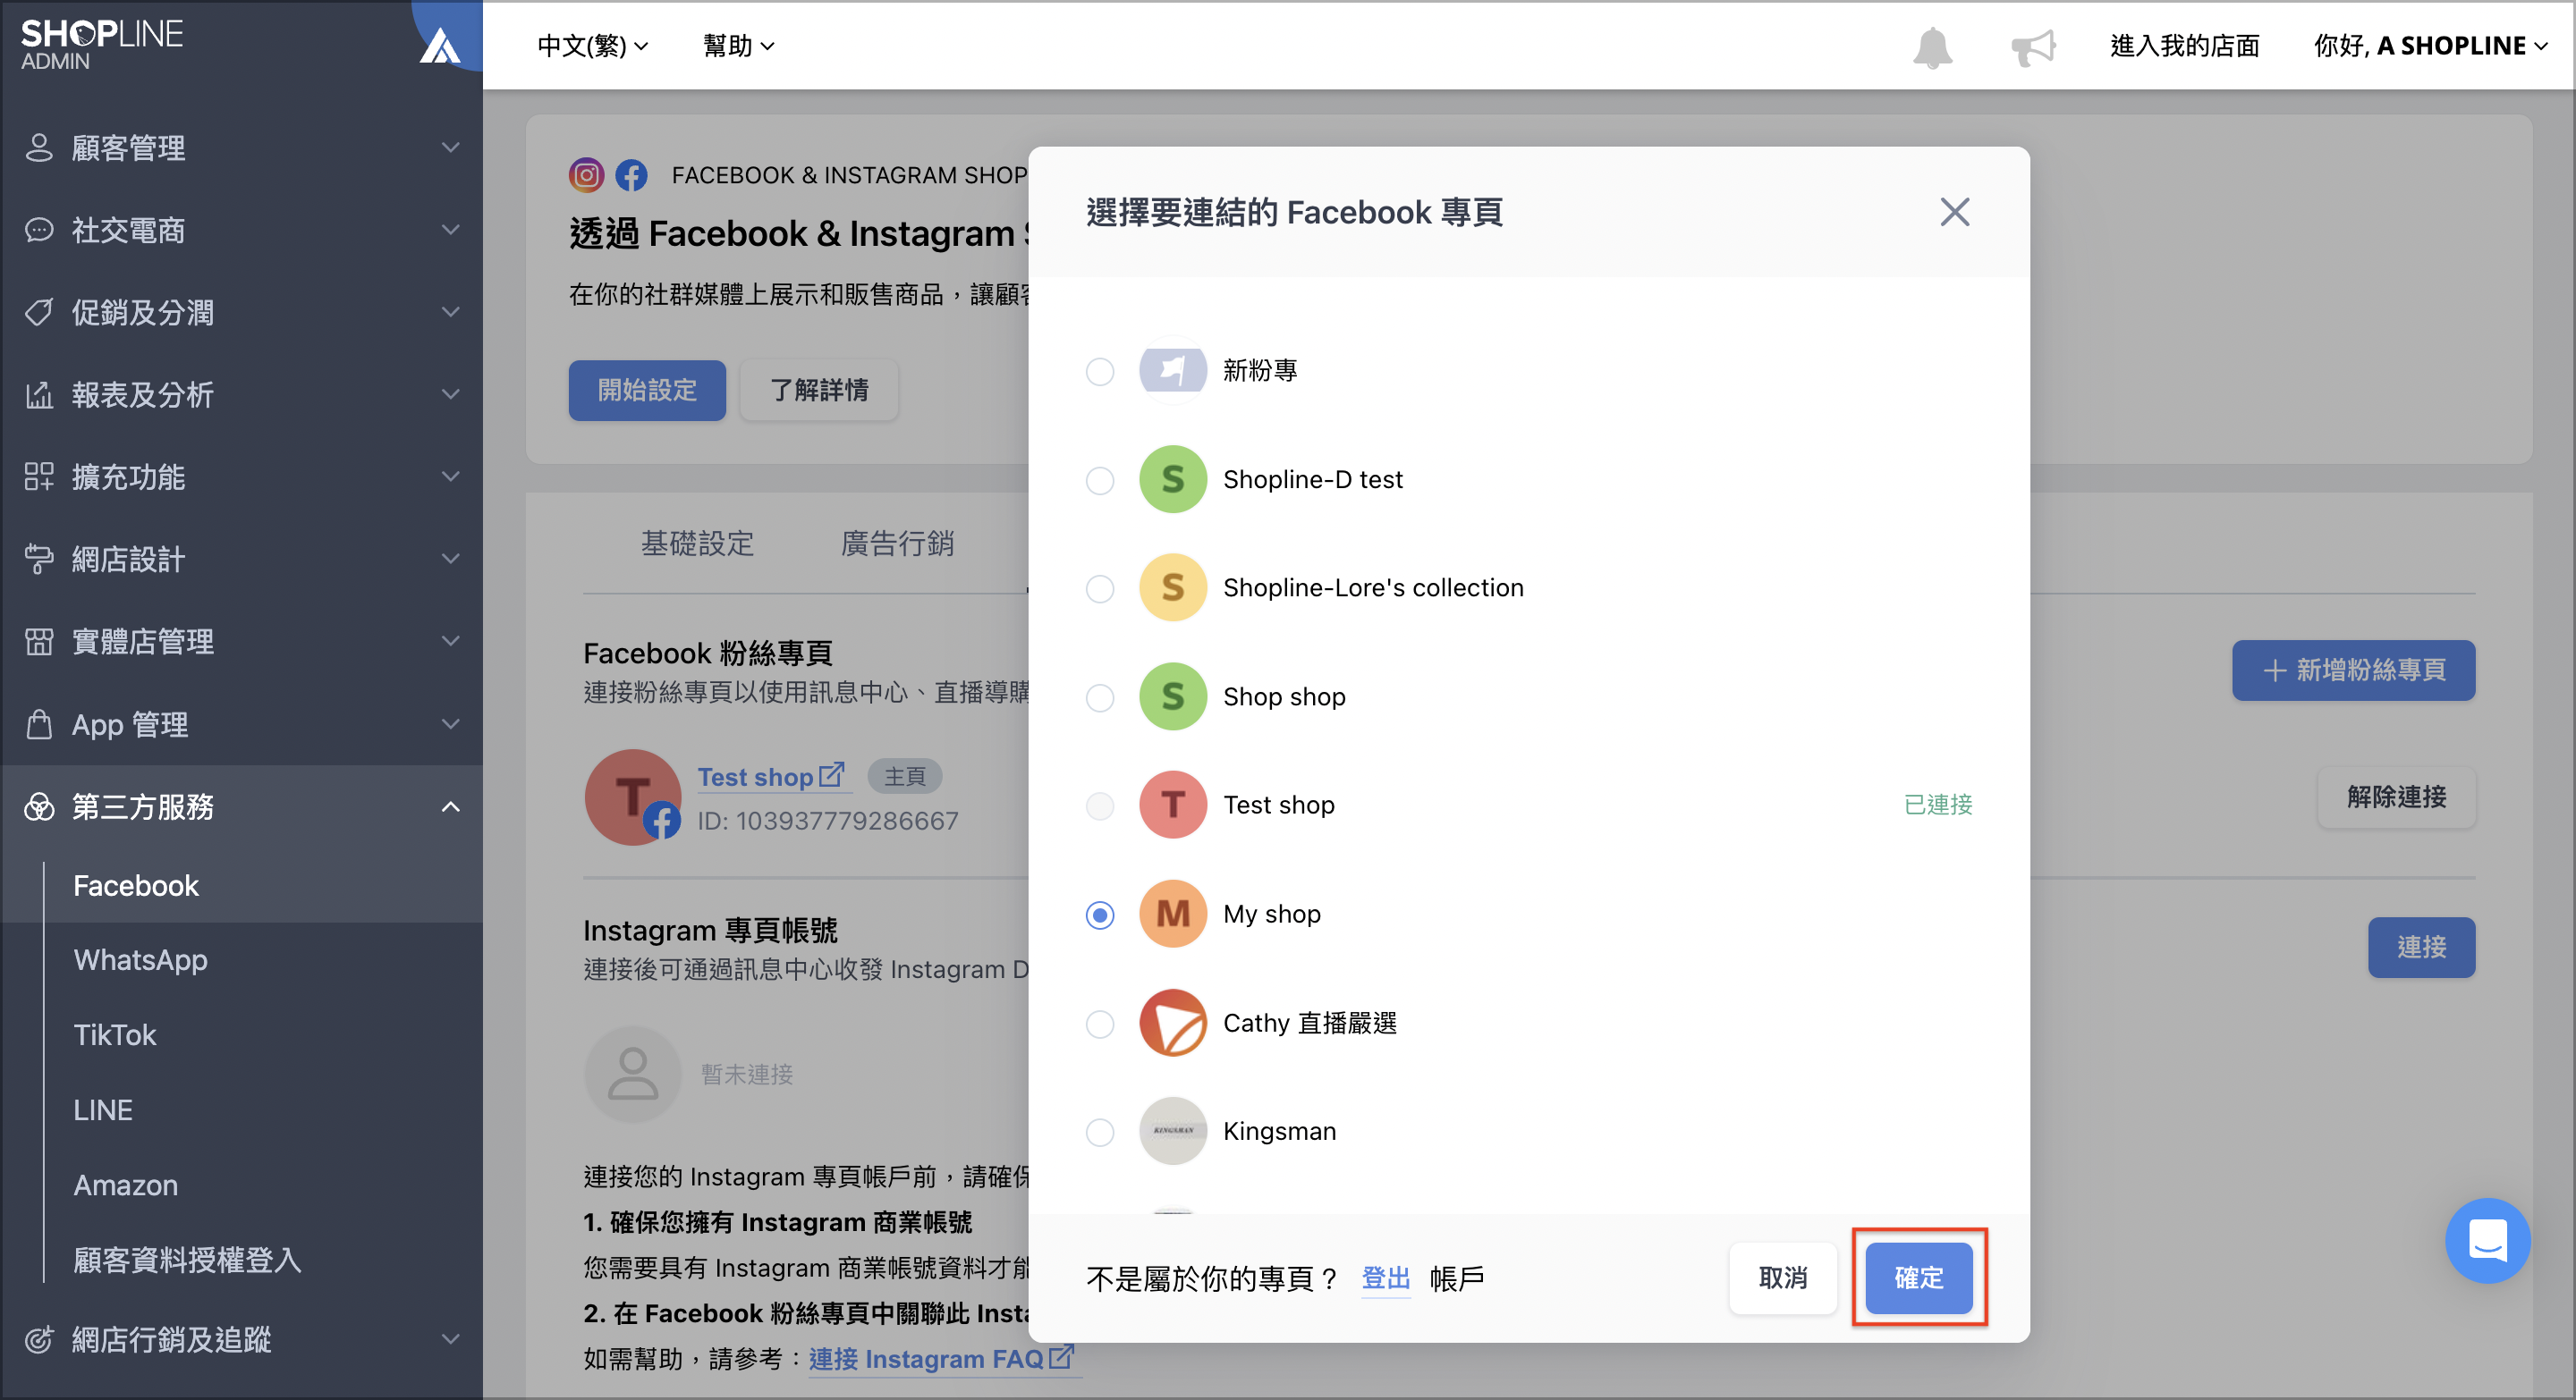Click the Shopline-D test green avatar
The width and height of the screenshot is (2576, 1400).
[x=1172, y=478]
